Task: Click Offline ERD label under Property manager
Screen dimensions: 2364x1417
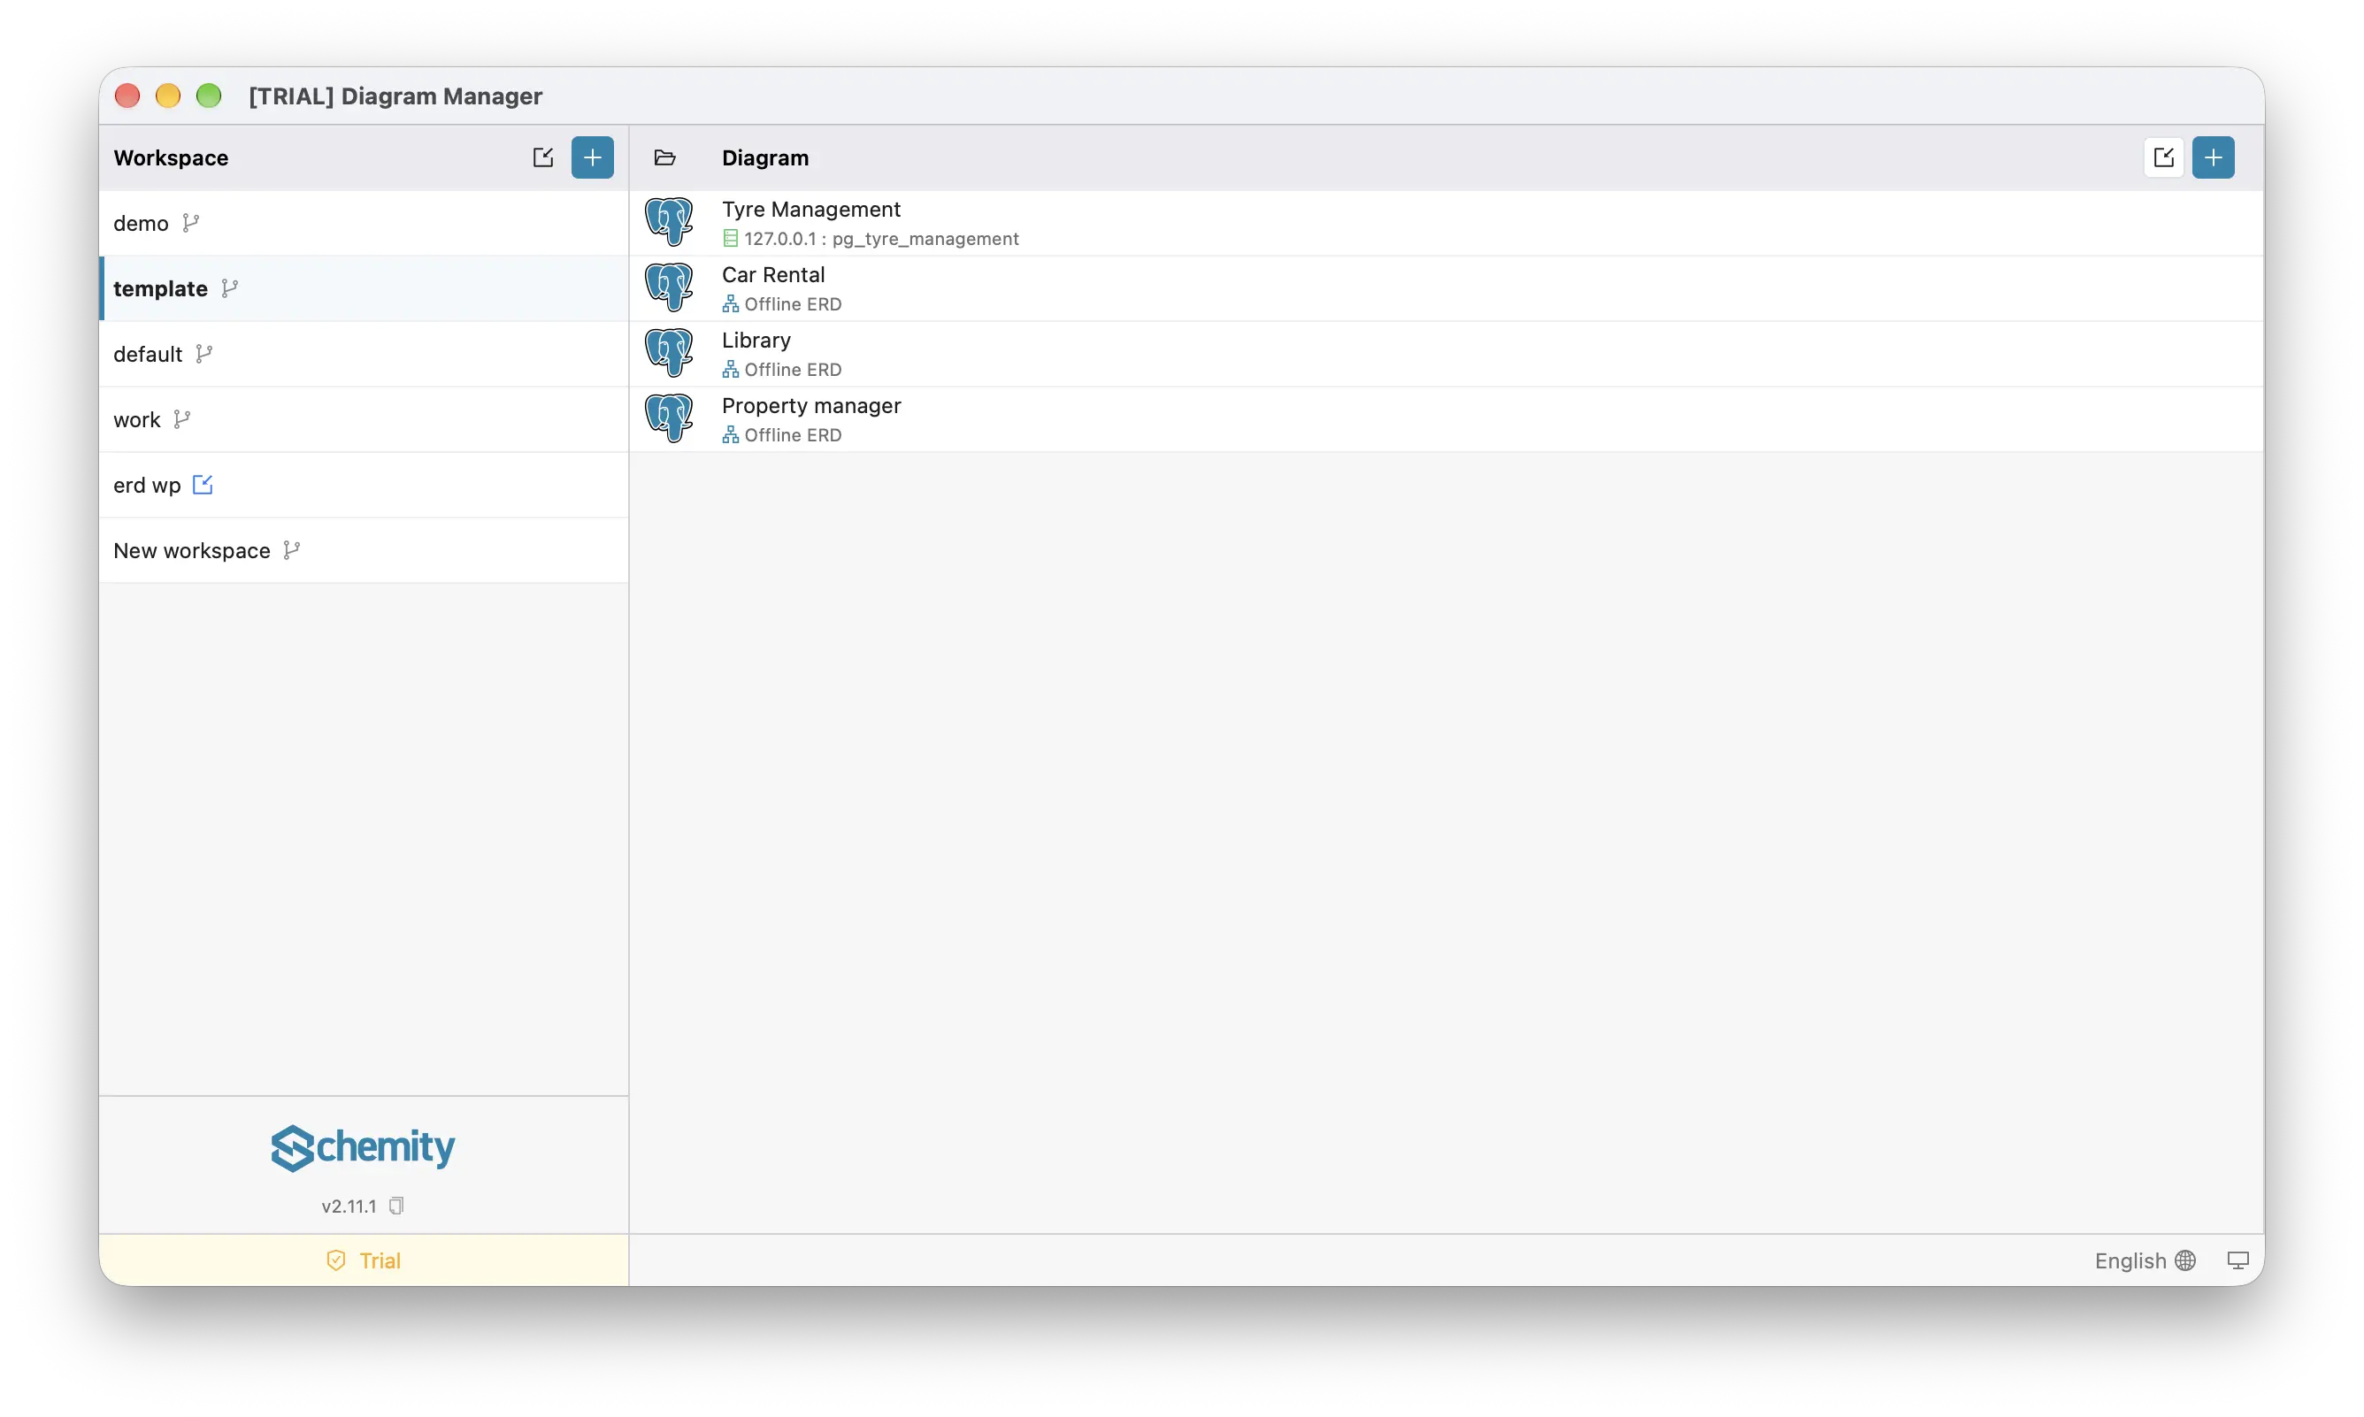Action: tap(793, 434)
